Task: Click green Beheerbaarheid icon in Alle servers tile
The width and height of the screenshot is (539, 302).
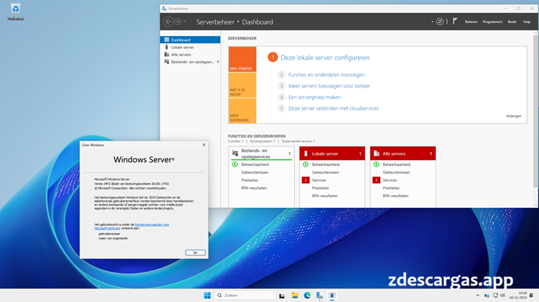Action: tap(377, 164)
